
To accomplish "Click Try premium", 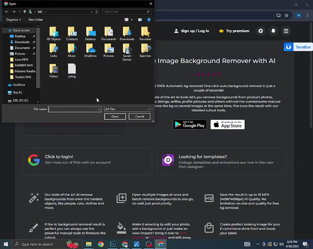I will coord(234,31).
